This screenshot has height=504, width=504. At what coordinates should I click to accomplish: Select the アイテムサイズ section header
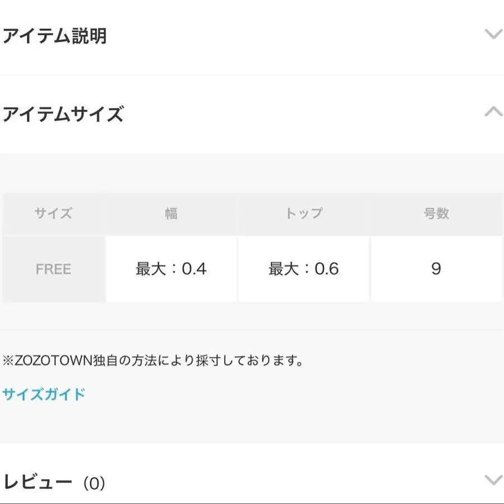click(x=63, y=114)
